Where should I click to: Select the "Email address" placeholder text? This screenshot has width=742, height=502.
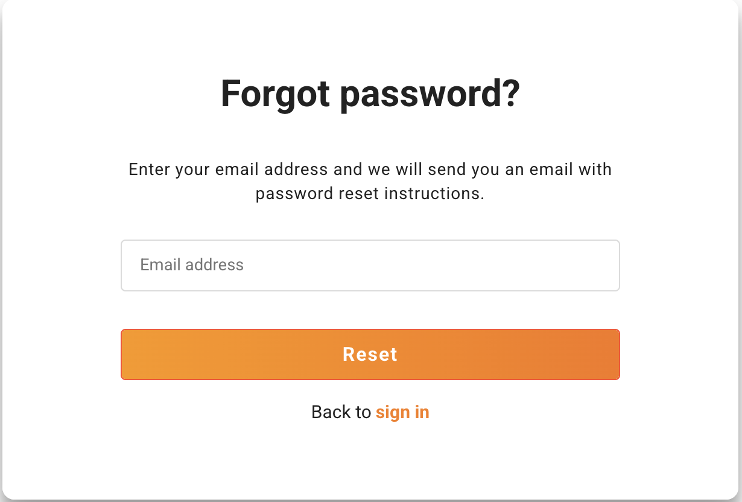[x=192, y=265]
